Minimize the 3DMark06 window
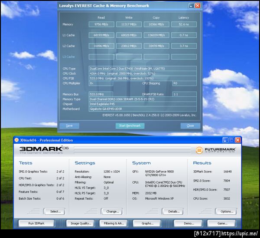The image size is (260, 238). (225, 140)
